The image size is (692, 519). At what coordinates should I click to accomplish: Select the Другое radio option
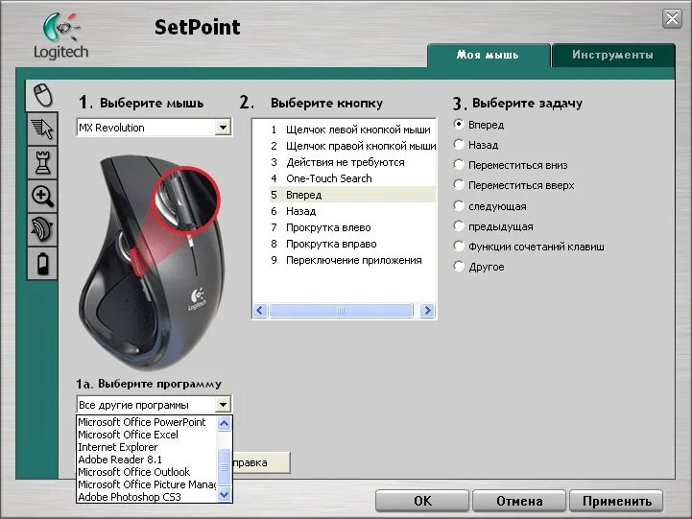(459, 267)
